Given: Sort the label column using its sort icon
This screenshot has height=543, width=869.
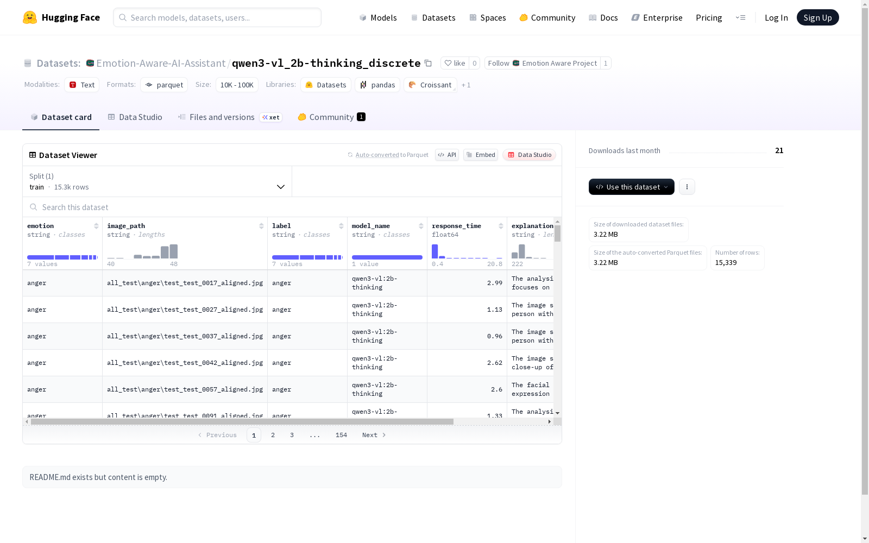Looking at the screenshot, I should [x=341, y=226].
